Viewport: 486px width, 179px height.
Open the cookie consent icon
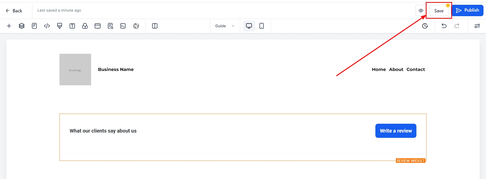136,26
